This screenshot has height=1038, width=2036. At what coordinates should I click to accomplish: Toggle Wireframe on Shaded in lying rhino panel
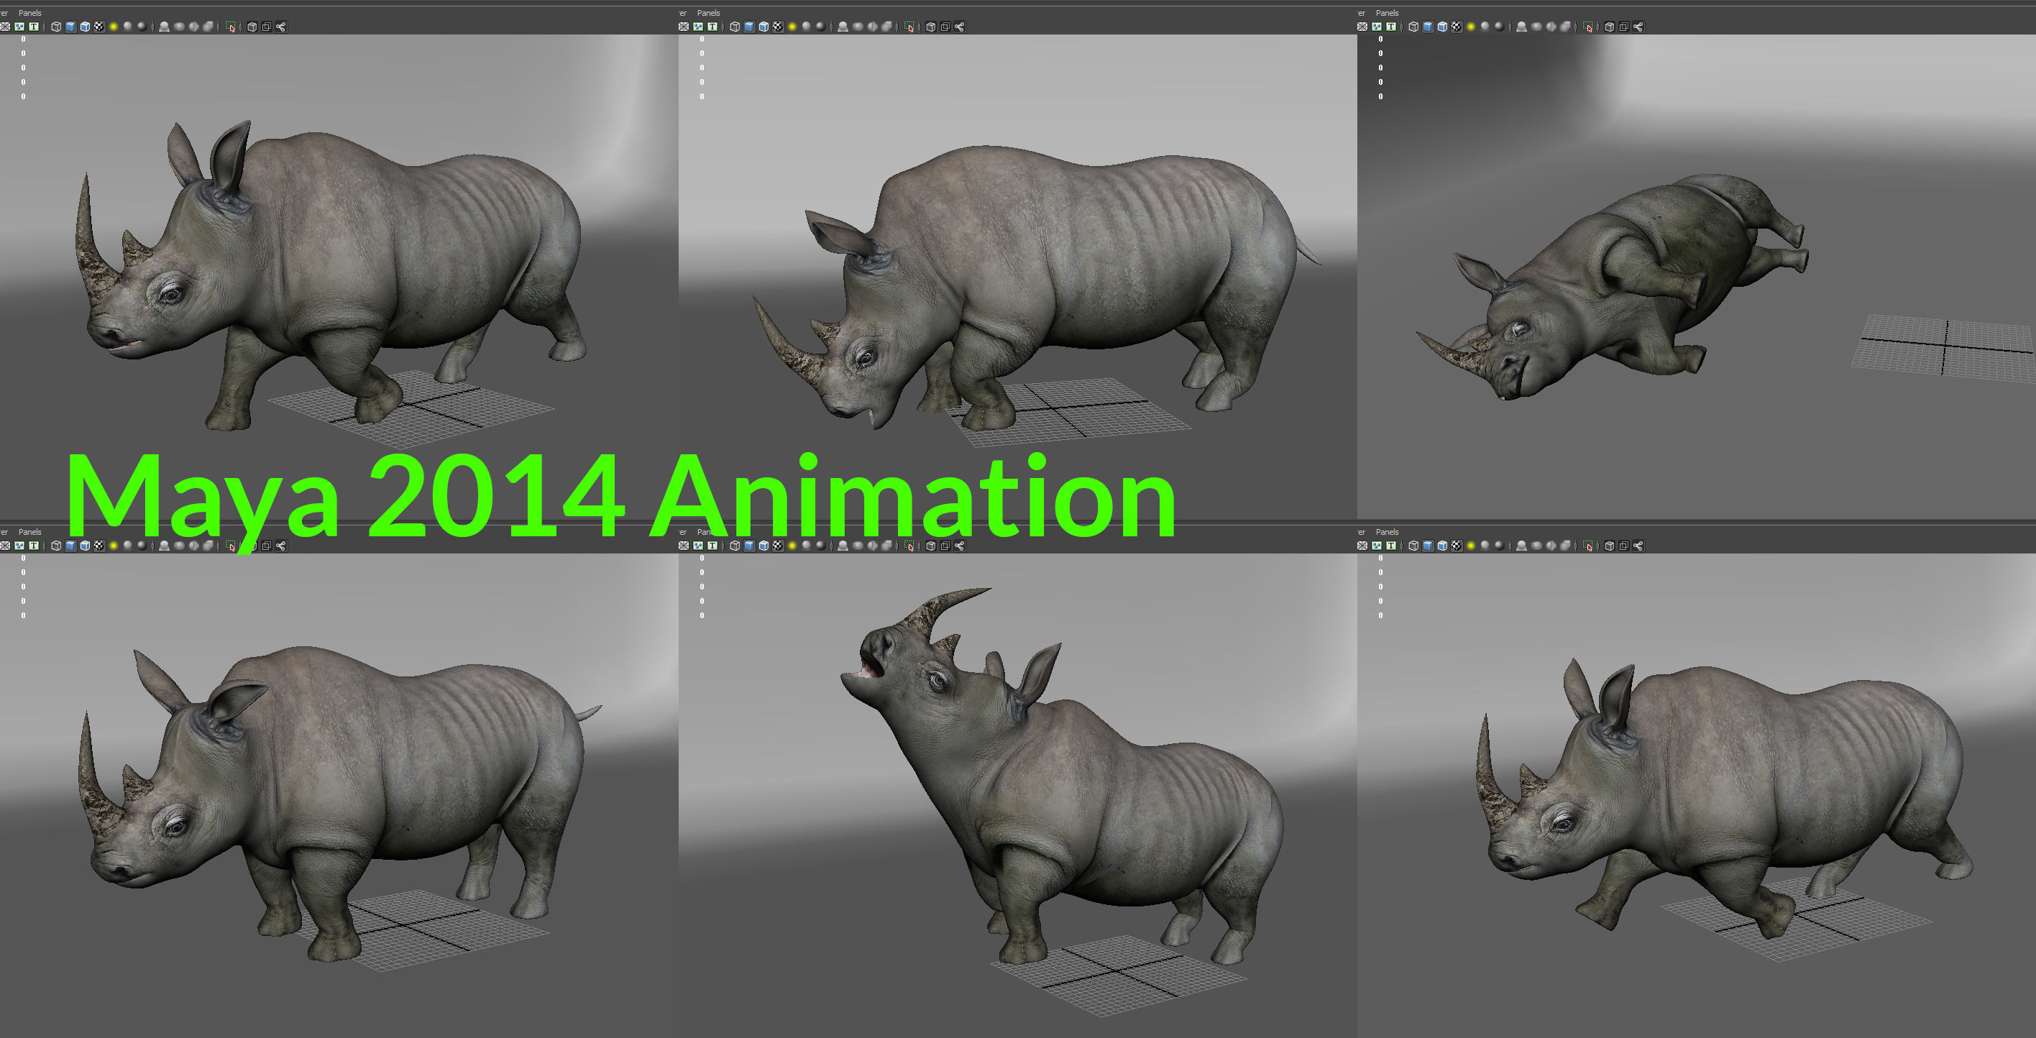tap(1442, 27)
